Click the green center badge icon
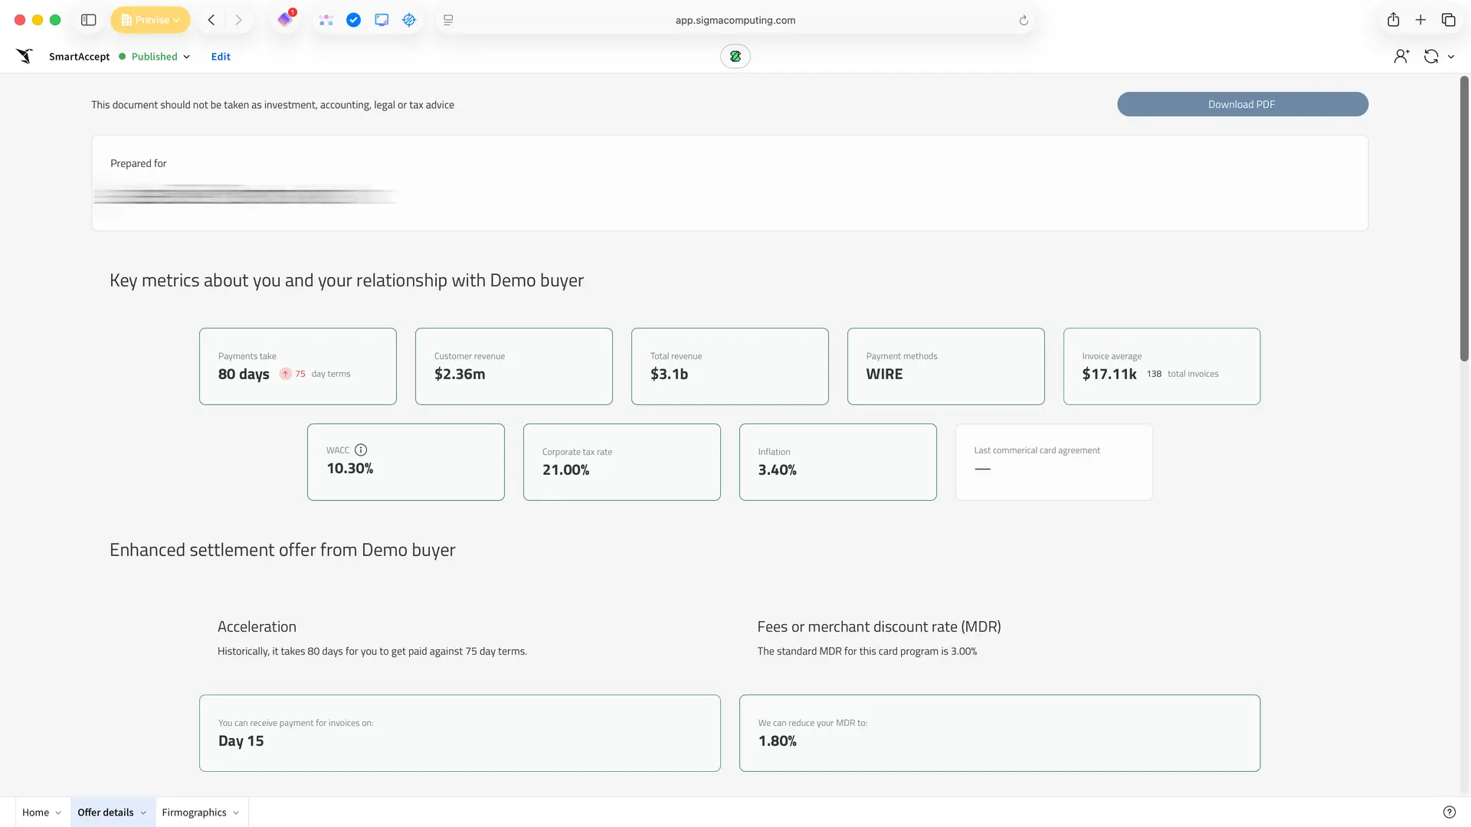 [735, 56]
